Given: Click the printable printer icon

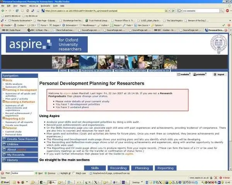Looking at the screenshot, I should tap(195, 74).
